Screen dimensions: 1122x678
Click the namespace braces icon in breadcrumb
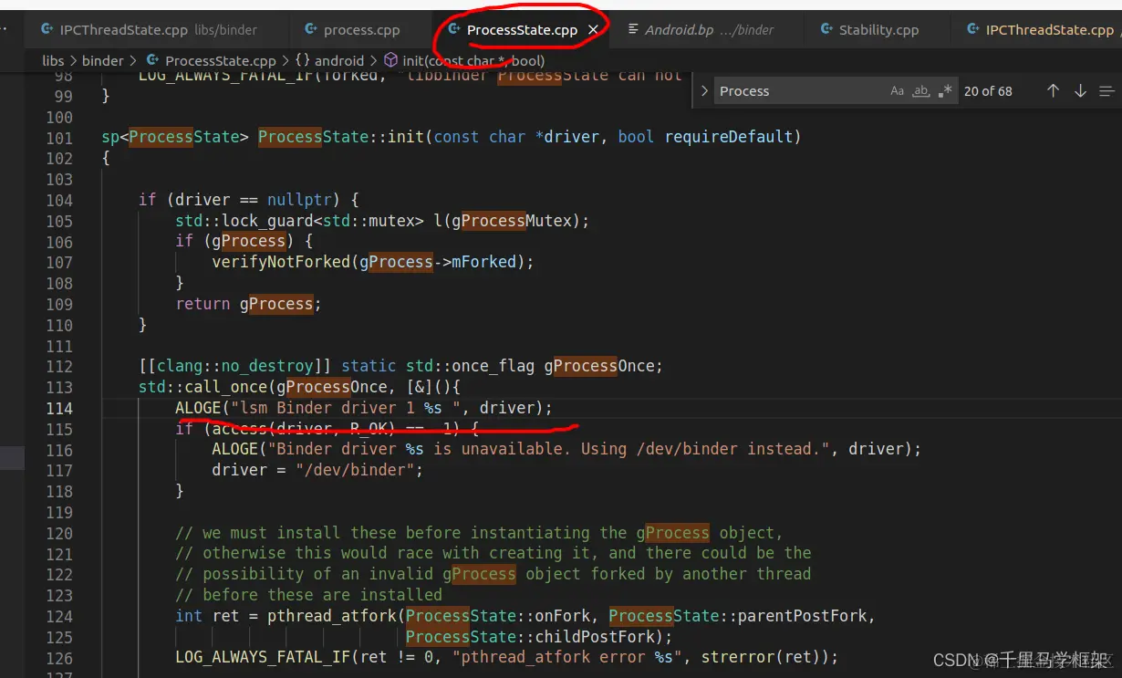tap(302, 60)
